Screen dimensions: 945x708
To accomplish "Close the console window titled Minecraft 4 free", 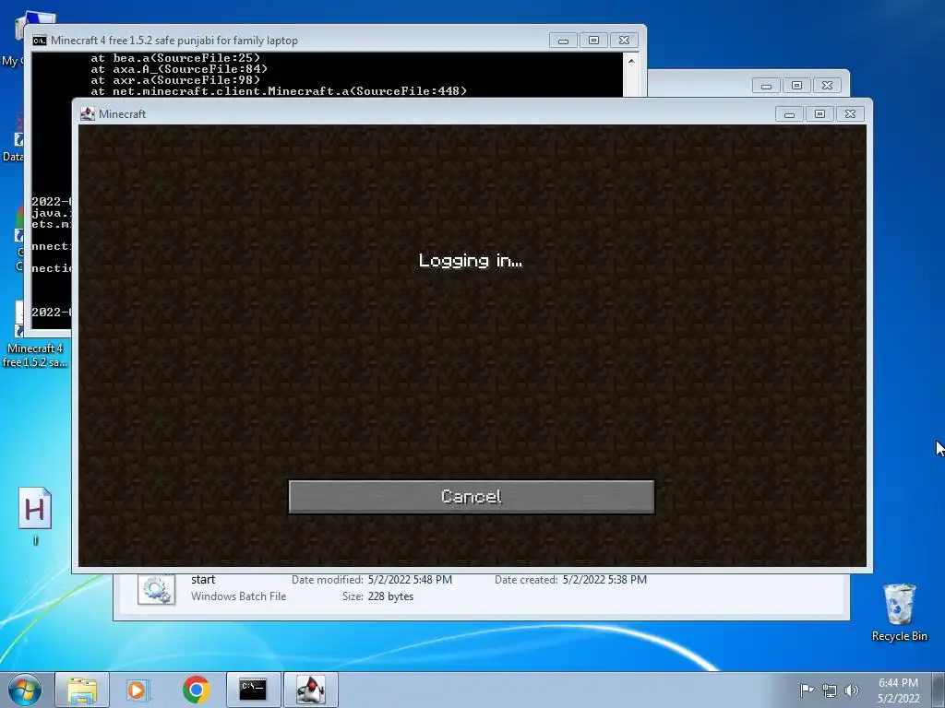I will coord(625,41).
